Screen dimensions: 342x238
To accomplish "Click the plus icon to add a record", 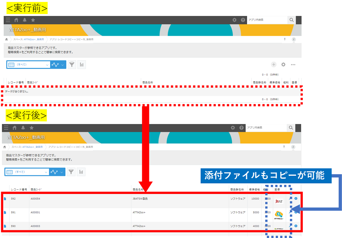I will (x=274, y=65).
